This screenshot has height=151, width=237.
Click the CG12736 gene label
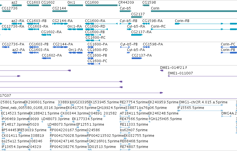(9, 8)
